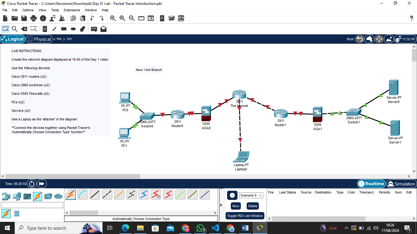417x234 pixels.
Task: Select the End Devices category icon
Action: [x=17, y=196]
